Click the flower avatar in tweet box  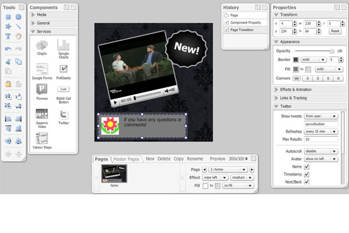coord(110,126)
